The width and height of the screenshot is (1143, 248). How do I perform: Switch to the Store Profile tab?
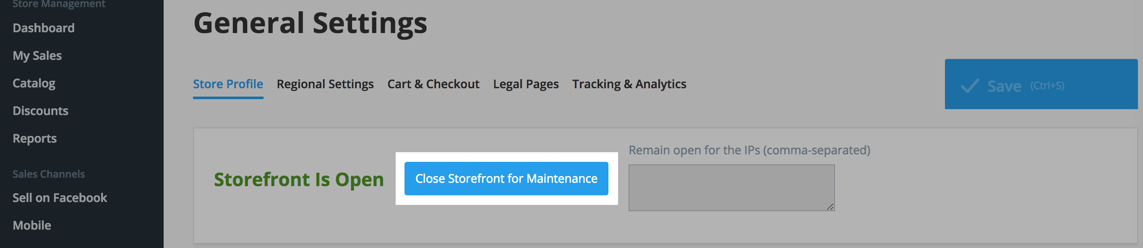tap(228, 84)
